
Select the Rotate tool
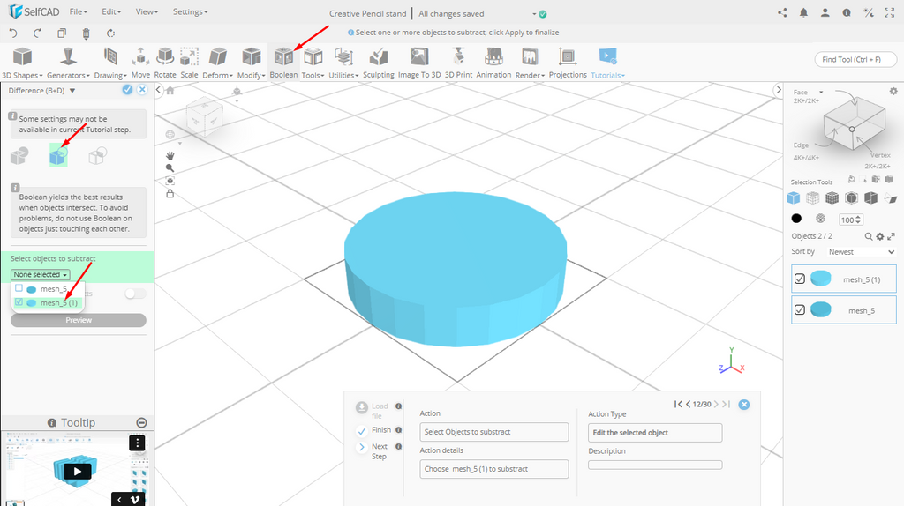coord(165,63)
